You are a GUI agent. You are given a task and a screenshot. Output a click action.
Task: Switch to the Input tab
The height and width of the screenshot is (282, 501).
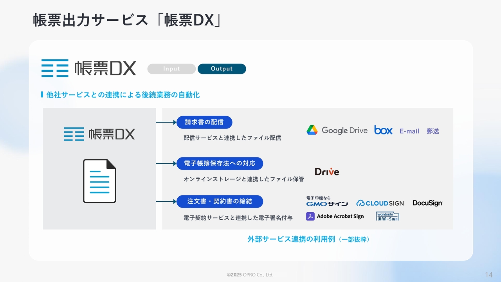(x=171, y=69)
